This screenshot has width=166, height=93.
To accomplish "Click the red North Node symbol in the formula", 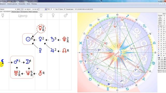I will pos(64,51).
